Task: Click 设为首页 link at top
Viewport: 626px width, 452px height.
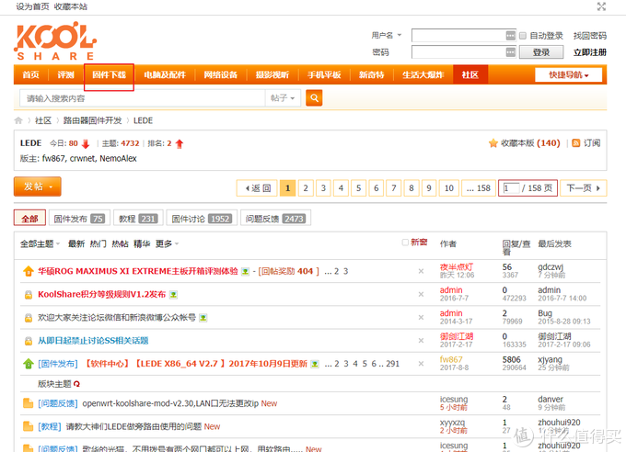Action: 32,6
